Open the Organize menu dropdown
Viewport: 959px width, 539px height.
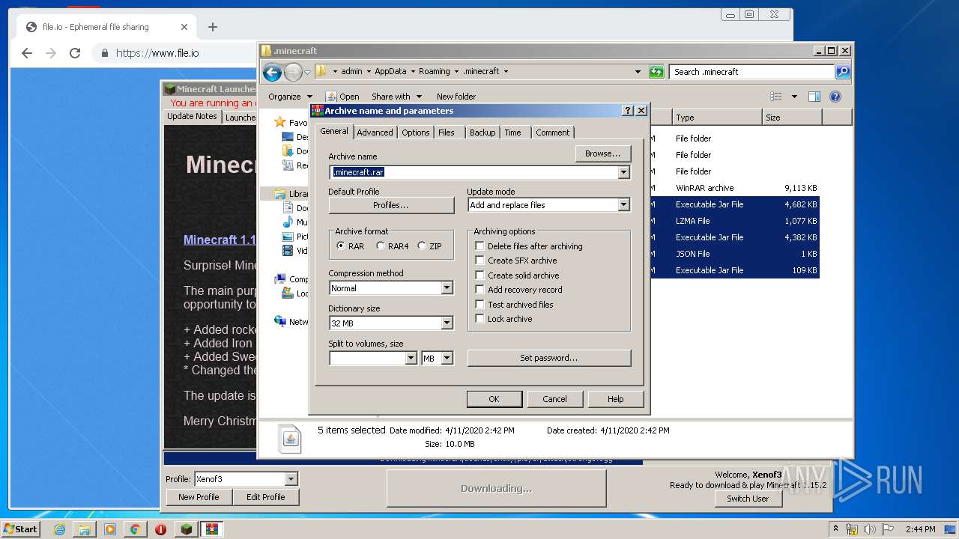290,97
